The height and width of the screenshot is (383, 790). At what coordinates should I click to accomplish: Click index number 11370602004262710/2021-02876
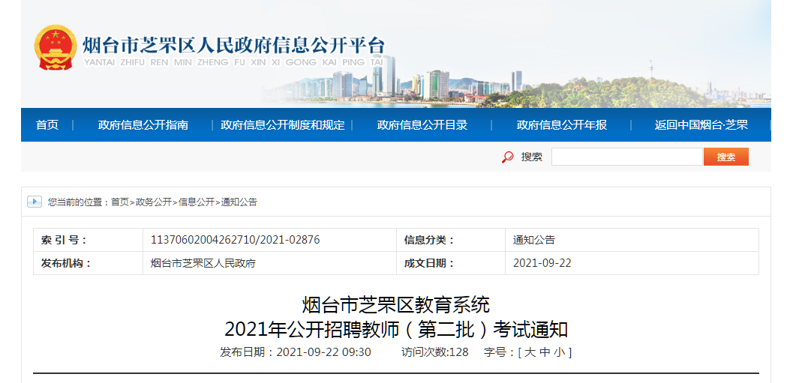236,240
